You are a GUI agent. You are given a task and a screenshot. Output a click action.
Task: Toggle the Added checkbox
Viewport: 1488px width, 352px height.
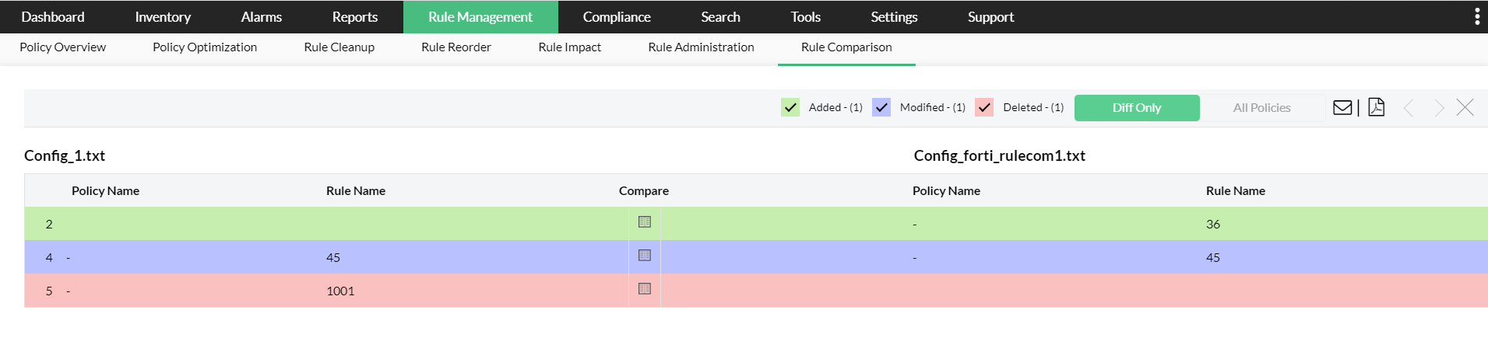(x=790, y=107)
